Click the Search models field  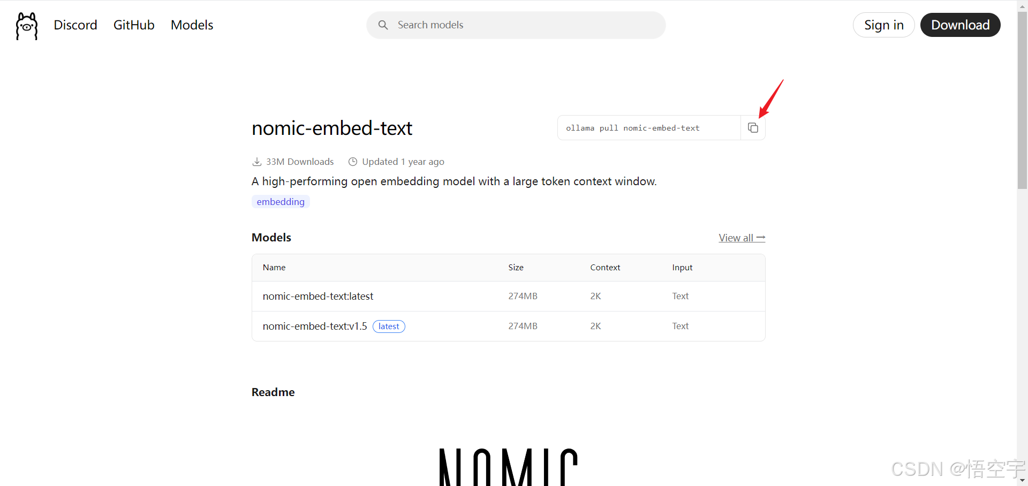[525, 25]
